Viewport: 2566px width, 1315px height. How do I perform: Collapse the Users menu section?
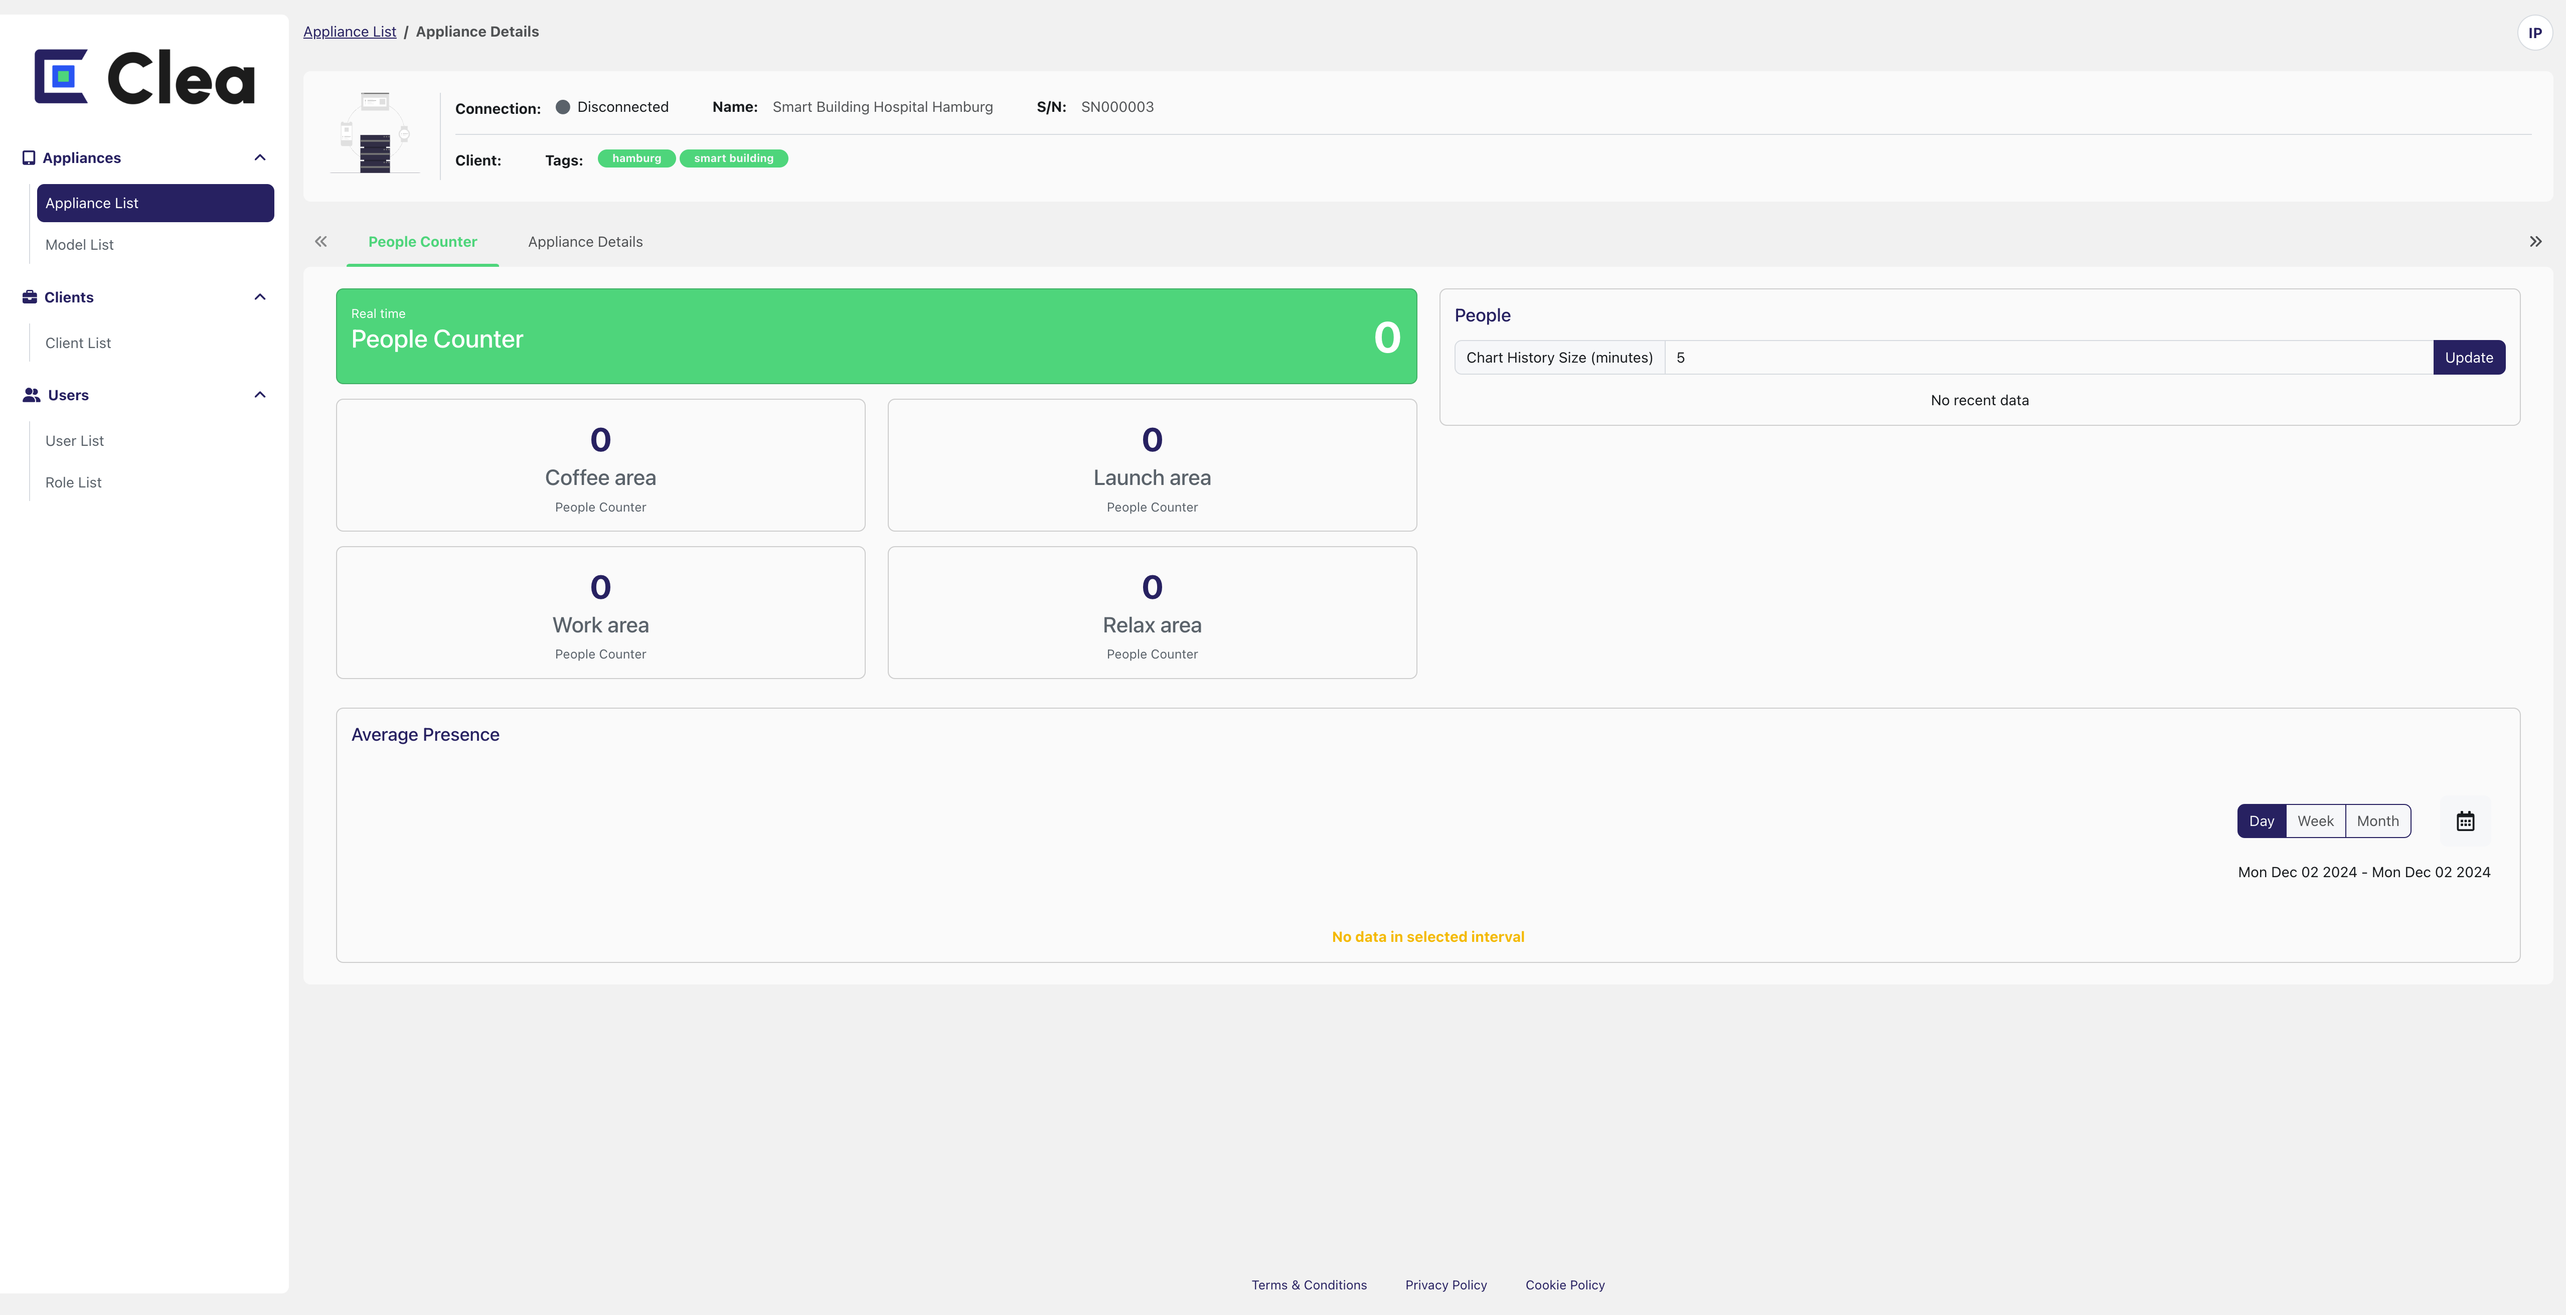pyautogui.click(x=260, y=395)
